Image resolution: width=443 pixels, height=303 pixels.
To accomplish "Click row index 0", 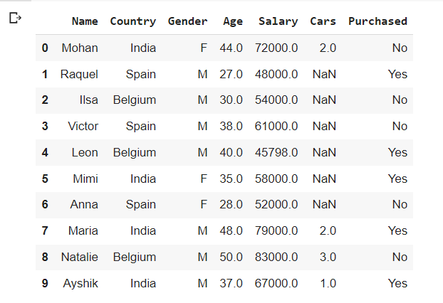I will [x=45, y=48].
